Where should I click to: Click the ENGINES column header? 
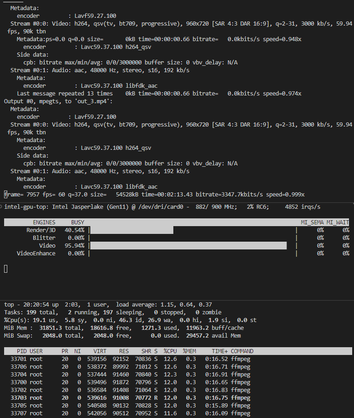(44, 222)
